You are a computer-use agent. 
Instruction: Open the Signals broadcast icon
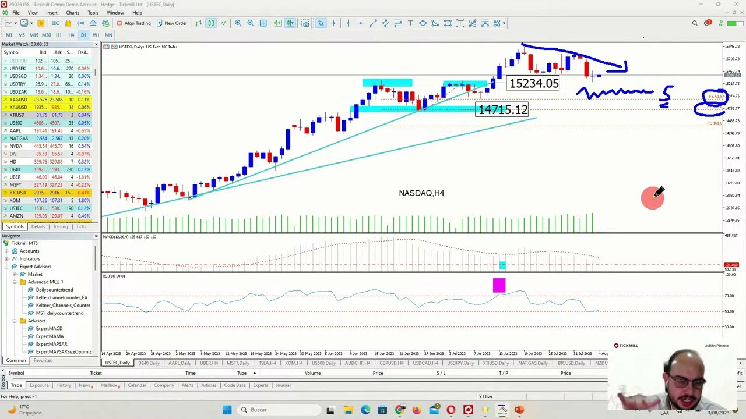point(80,23)
